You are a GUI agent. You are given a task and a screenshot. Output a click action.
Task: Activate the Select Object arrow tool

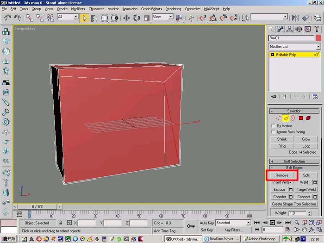[x=84, y=18]
